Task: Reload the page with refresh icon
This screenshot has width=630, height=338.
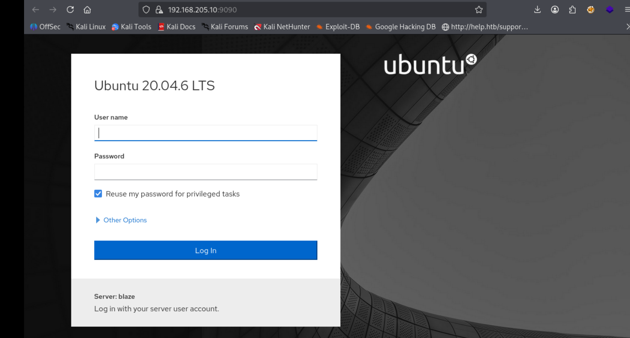Action: pos(70,10)
